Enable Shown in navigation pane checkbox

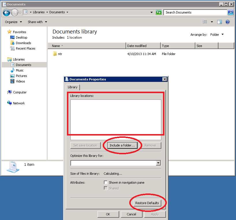(106, 183)
